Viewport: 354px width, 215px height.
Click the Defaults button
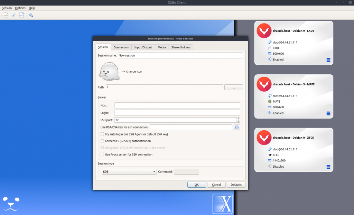point(236,185)
